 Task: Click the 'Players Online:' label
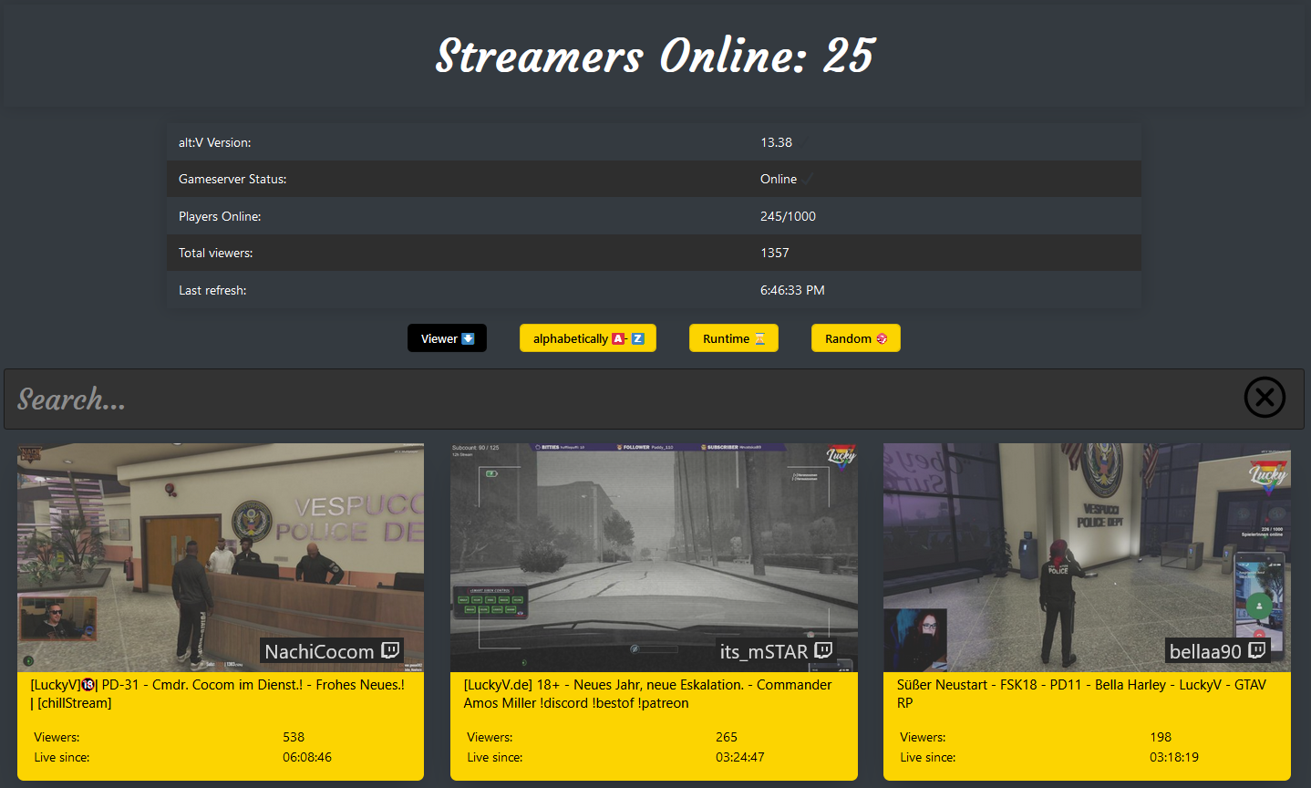pyautogui.click(x=220, y=216)
